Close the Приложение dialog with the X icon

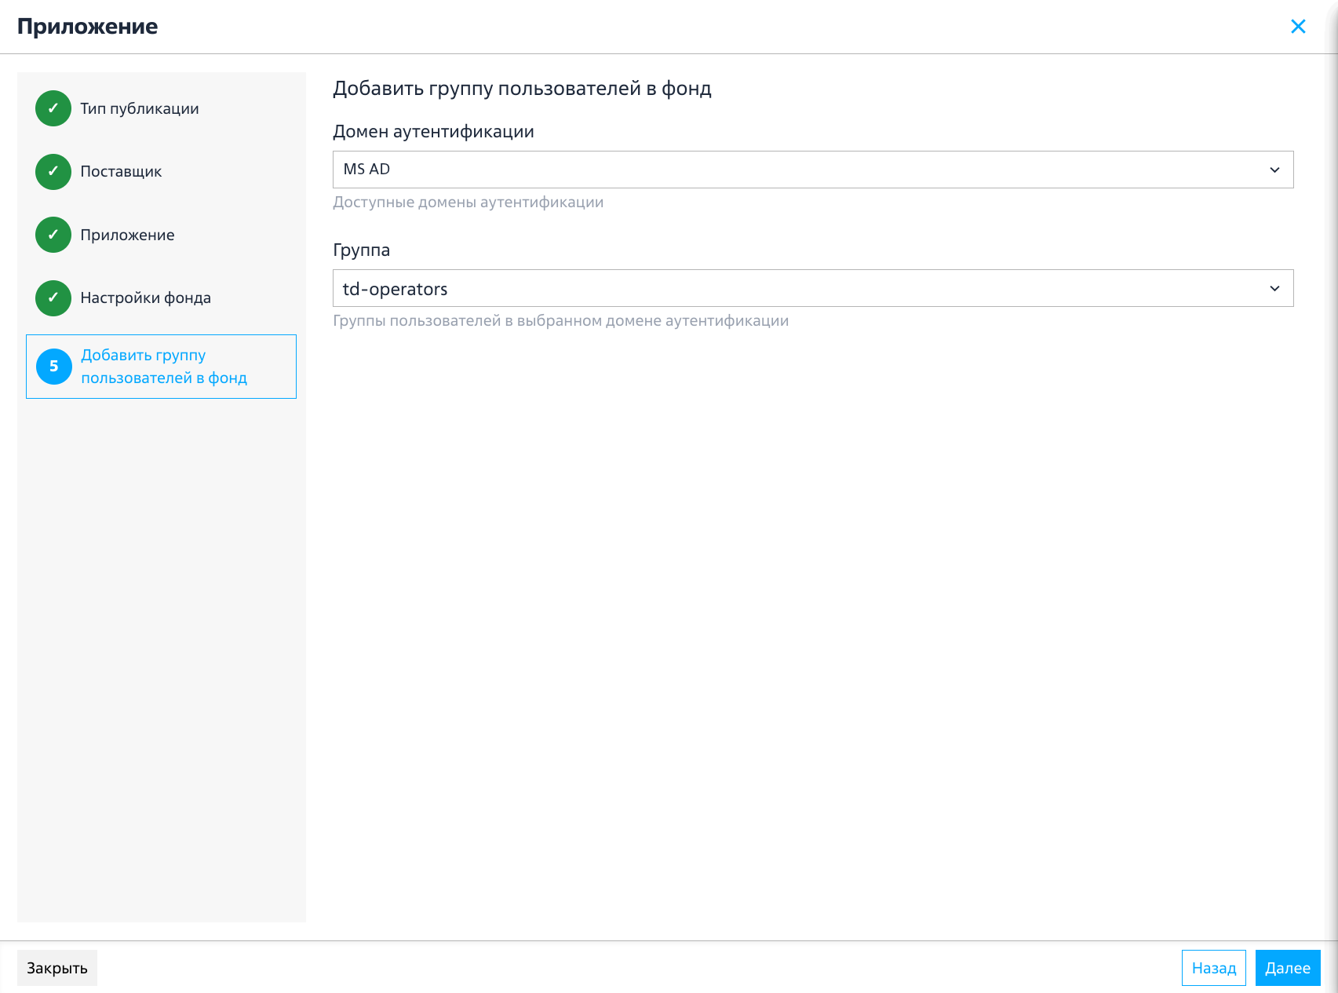[x=1298, y=27]
